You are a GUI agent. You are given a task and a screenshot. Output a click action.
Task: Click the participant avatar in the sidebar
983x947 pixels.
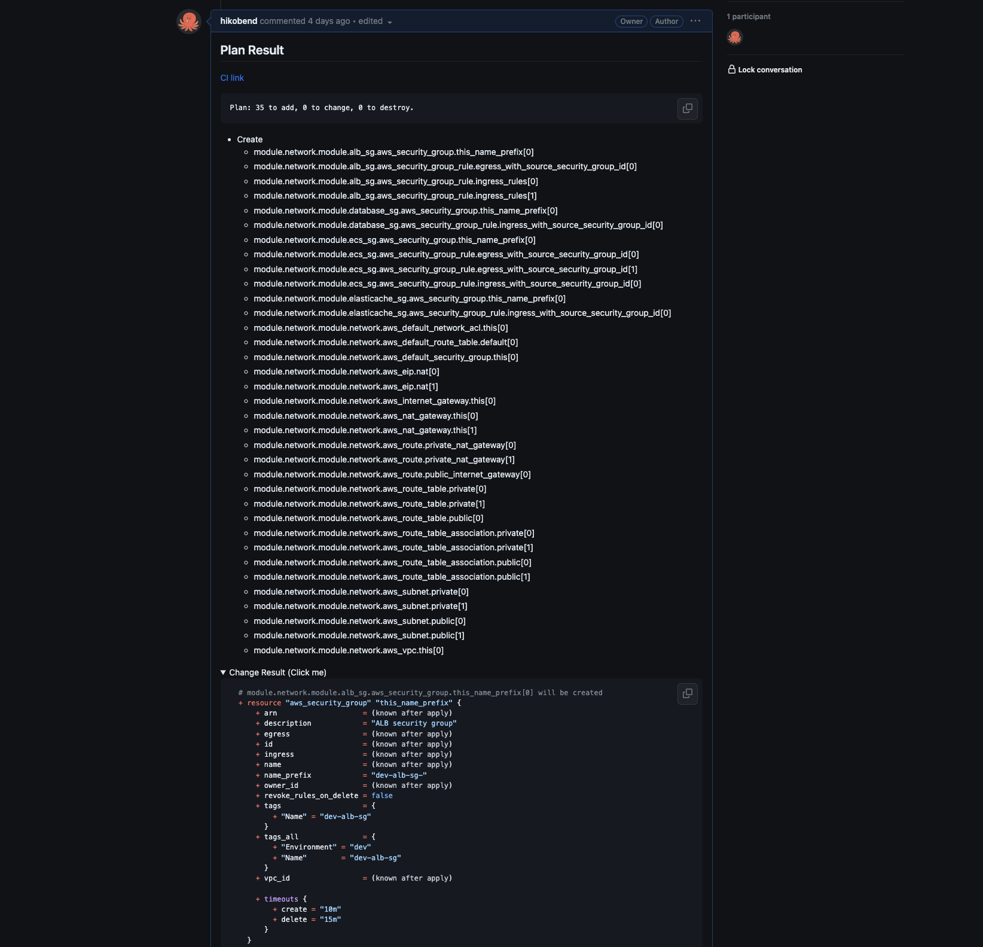[734, 37]
